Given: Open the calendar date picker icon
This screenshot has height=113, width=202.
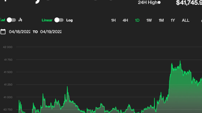Looking at the screenshot, I should (3, 32).
